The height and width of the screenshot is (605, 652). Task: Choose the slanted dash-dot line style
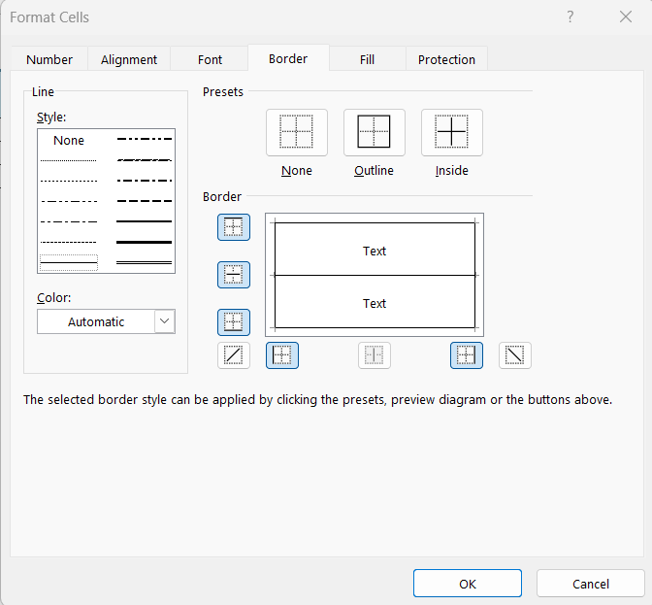(x=145, y=160)
